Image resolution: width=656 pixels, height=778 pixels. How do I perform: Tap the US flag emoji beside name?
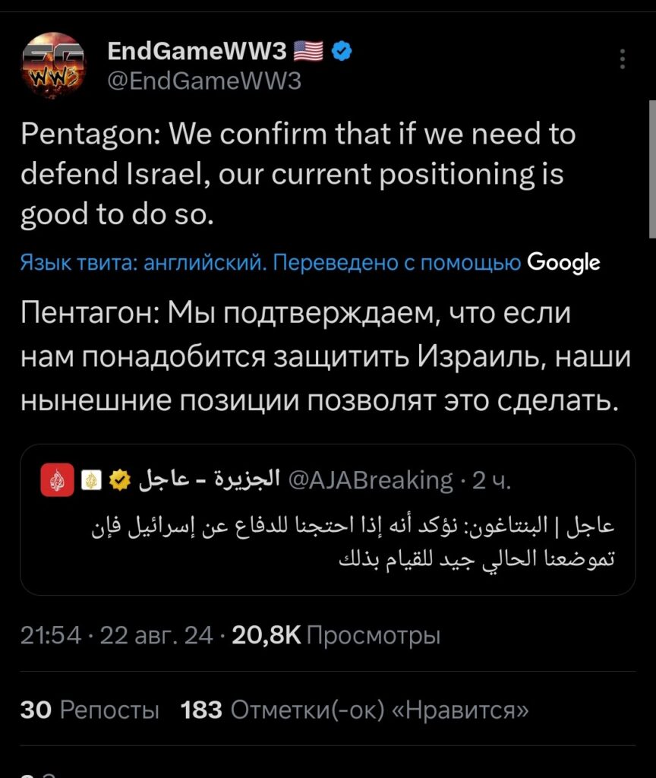pyautogui.click(x=308, y=51)
